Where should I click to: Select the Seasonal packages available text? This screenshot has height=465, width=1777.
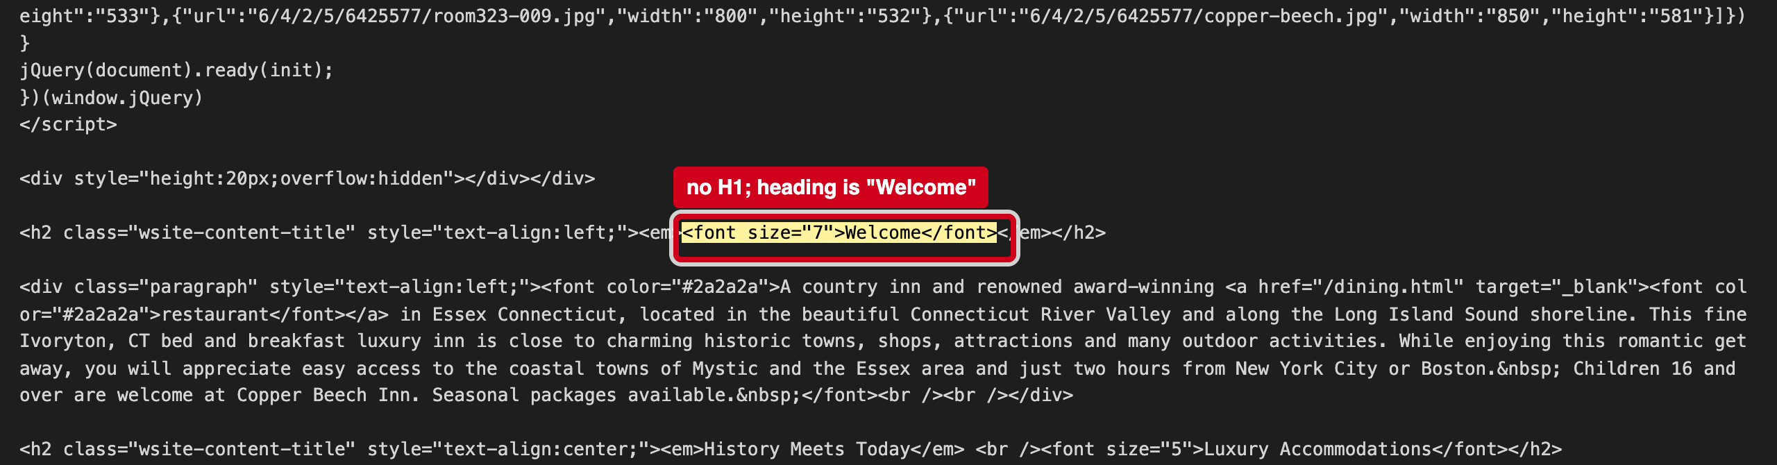(x=579, y=395)
